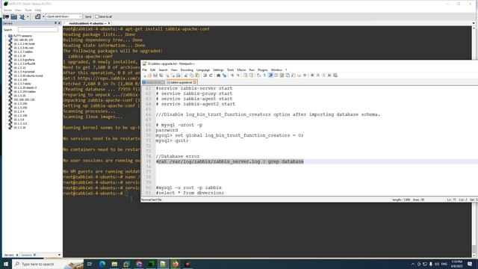Select session 10.1.3.254-zabbix in tree
The width and height of the screenshot is (478, 269).
tap(25, 91)
